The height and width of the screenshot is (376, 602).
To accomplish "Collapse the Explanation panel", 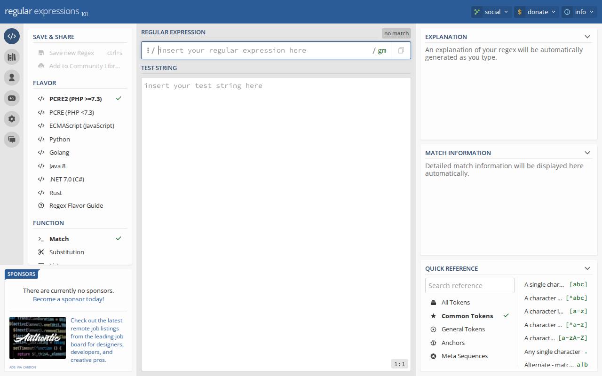I will coord(587,37).
